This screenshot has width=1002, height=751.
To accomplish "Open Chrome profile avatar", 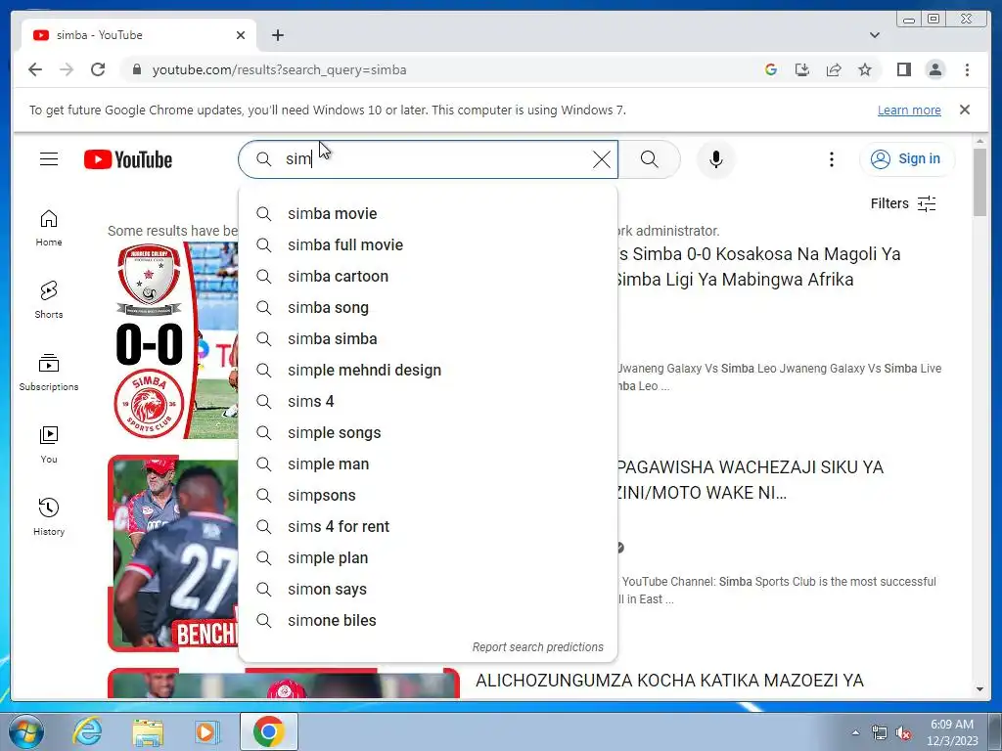I will pos(934,69).
